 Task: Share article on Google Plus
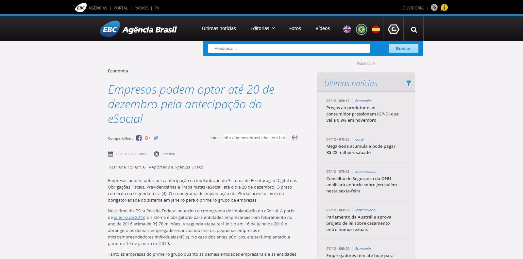(x=147, y=138)
